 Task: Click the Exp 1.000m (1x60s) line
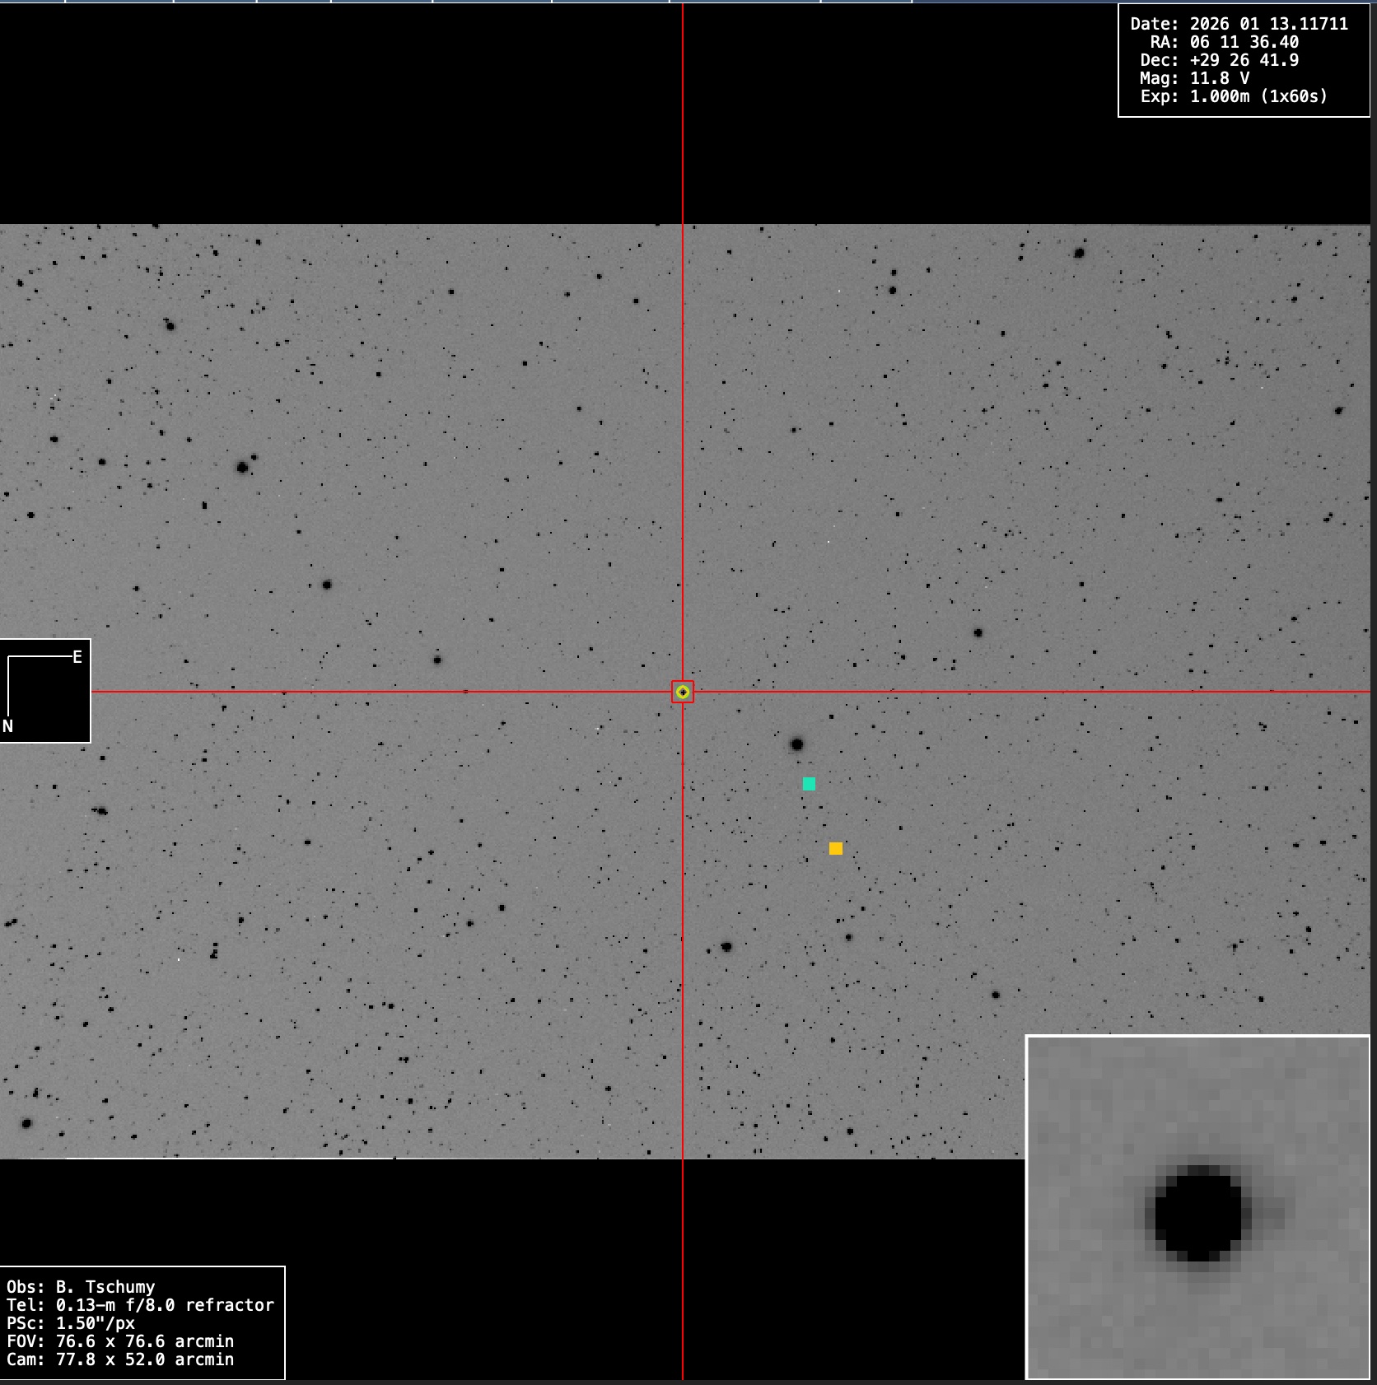click(1258, 96)
